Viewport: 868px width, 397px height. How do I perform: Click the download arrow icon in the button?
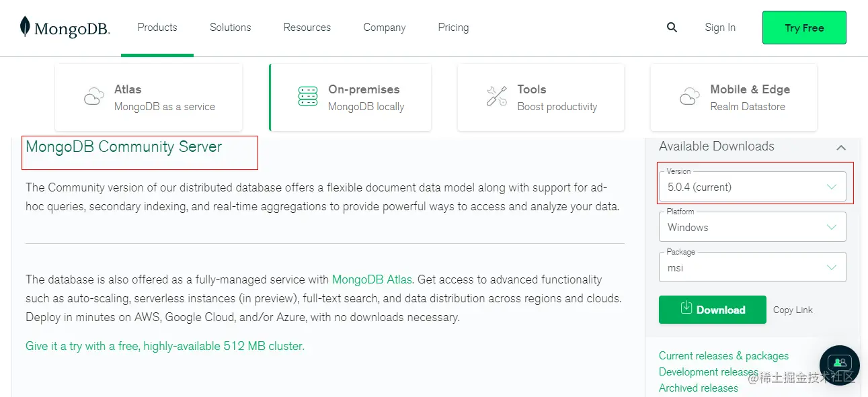click(x=686, y=309)
